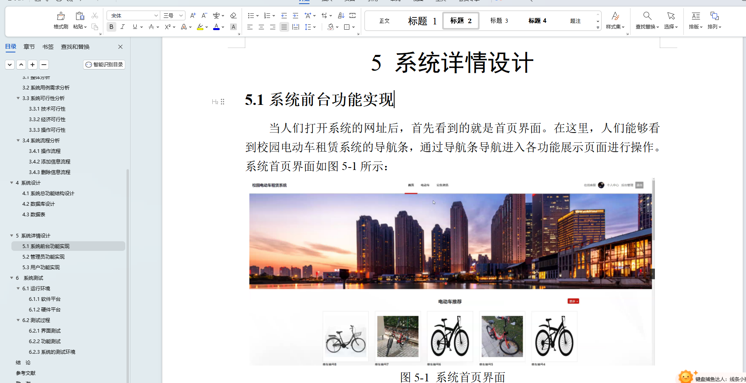The image size is (746, 383).
Task: Collapse the 3.3 系统可行性分析 outline node
Action: pos(18,98)
